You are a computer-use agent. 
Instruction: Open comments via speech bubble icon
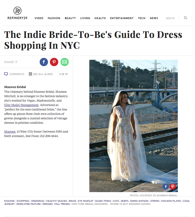click(6, 74)
